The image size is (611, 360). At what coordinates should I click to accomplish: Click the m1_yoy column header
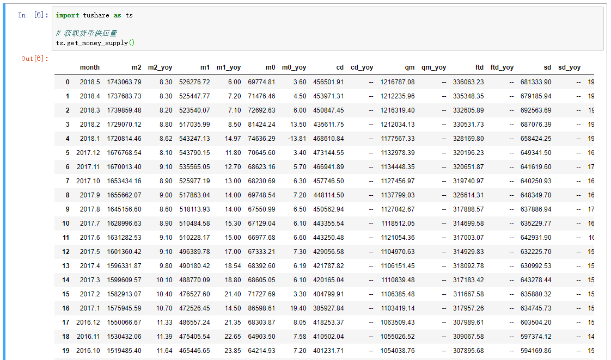(x=228, y=67)
